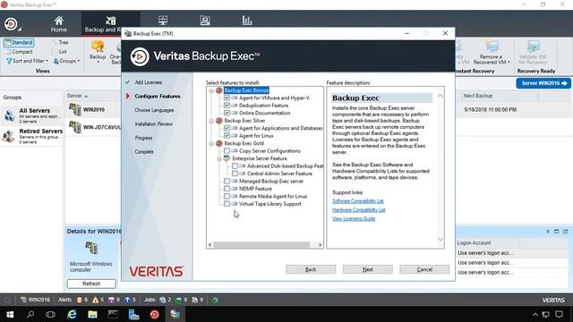Viewport: 573px width, 322px height.
Task: Click the Refresh button in details pane
Action: click(91, 284)
